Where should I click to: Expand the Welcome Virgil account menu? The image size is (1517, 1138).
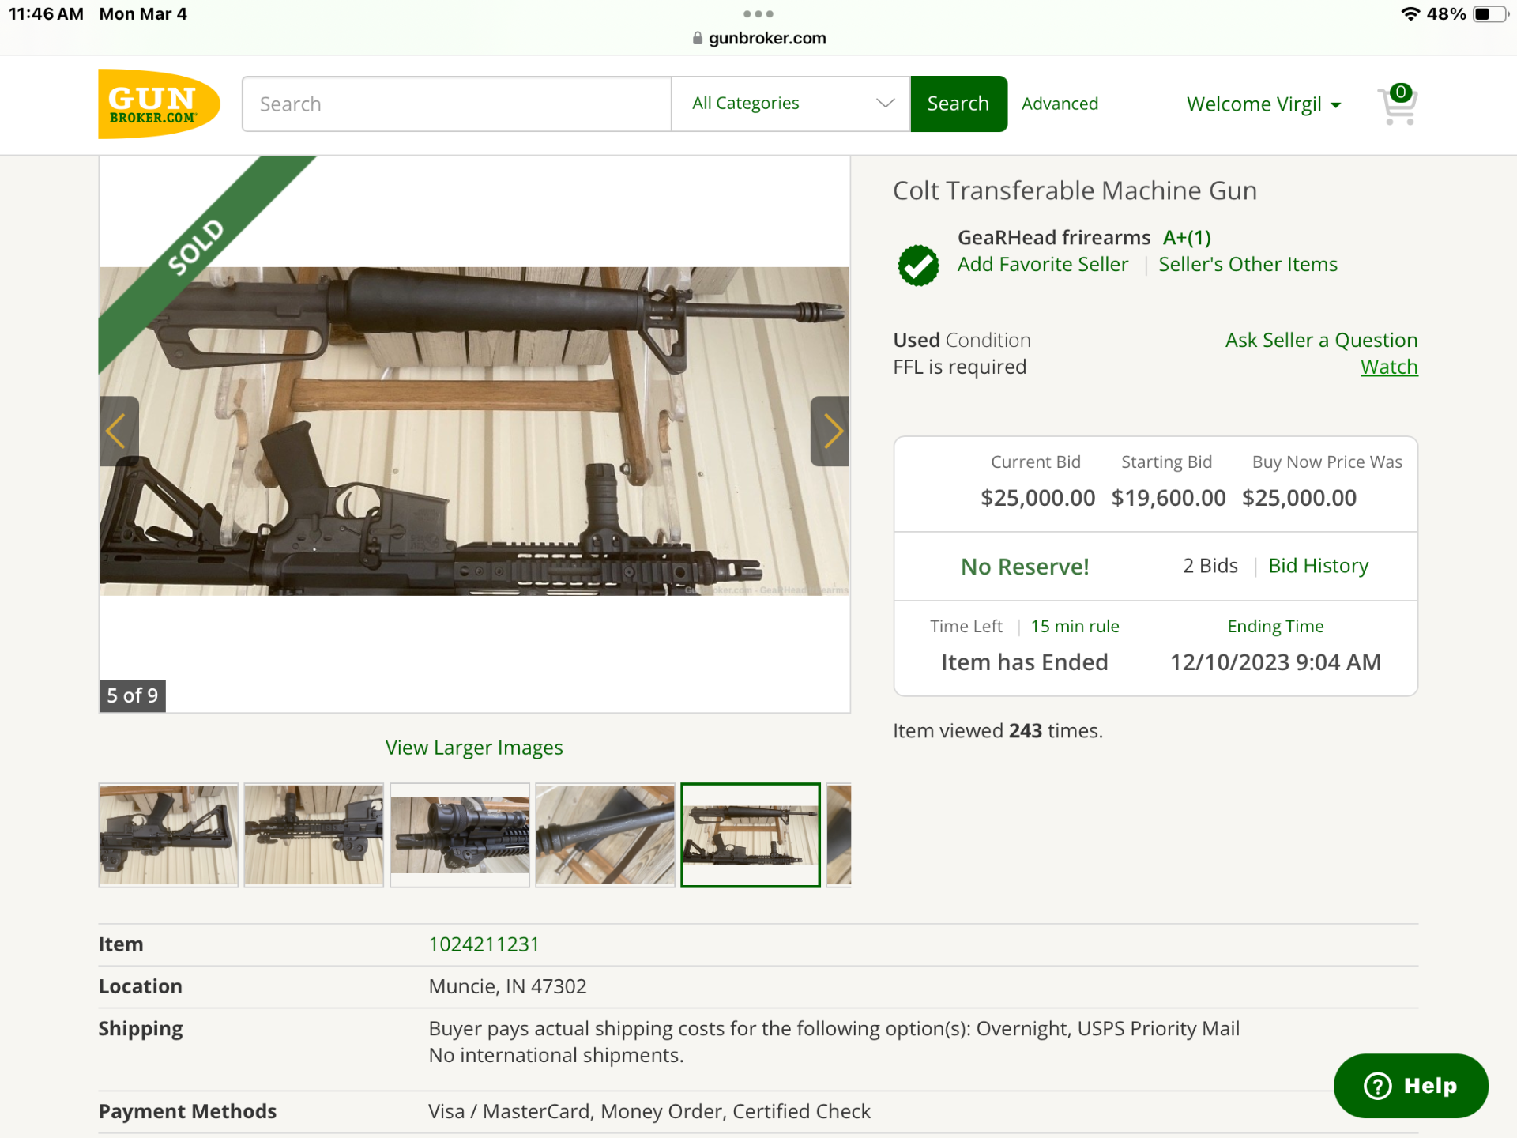[x=1263, y=104]
